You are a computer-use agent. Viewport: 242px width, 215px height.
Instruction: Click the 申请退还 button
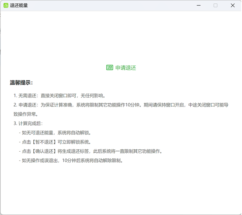click(x=121, y=67)
